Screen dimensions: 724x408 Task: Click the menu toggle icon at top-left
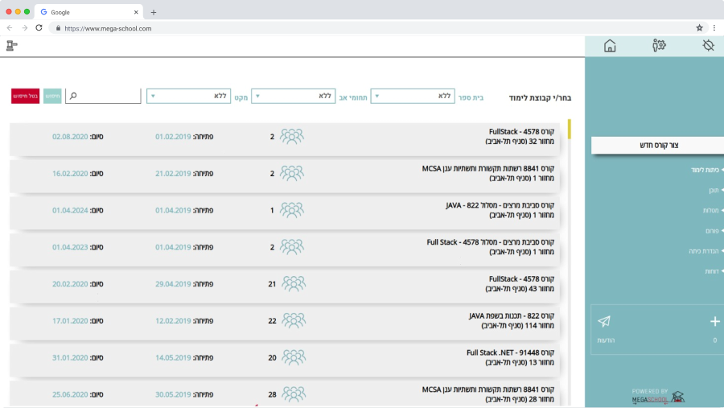tap(12, 45)
